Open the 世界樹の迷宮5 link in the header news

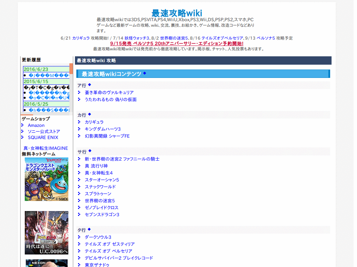174,38
